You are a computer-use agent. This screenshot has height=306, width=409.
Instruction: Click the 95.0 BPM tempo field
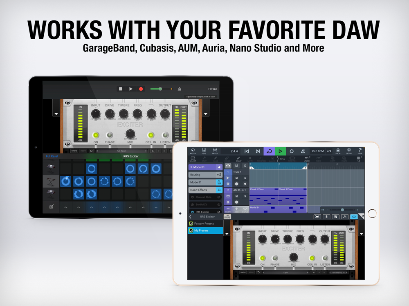317,151
